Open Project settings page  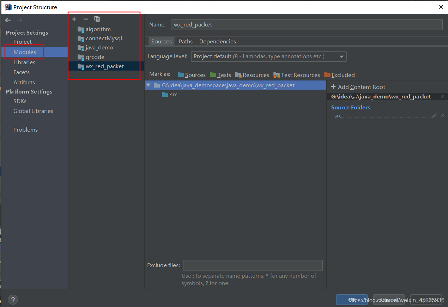pos(23,42)
